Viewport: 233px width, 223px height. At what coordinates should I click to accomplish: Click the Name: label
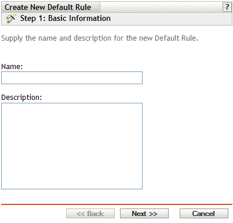(x=12, y=67)
